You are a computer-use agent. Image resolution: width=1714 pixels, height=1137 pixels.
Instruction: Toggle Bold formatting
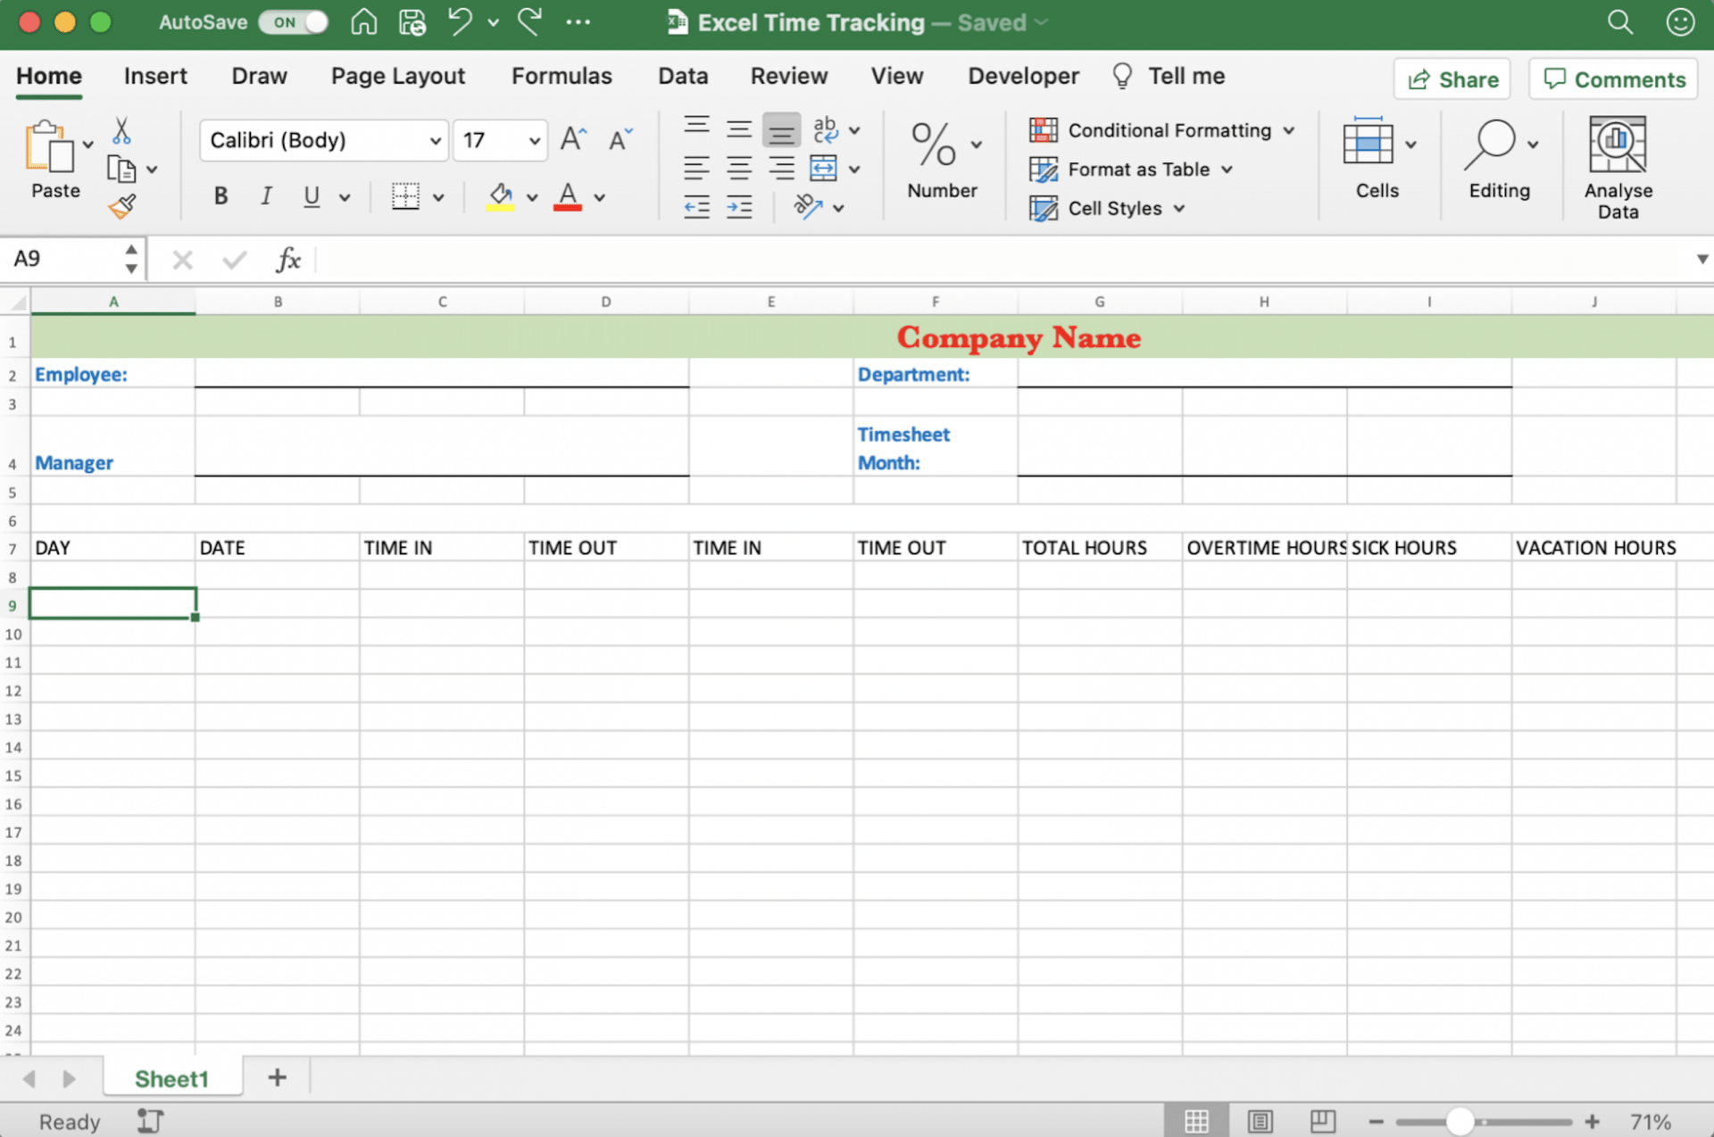tap(220, 196)
